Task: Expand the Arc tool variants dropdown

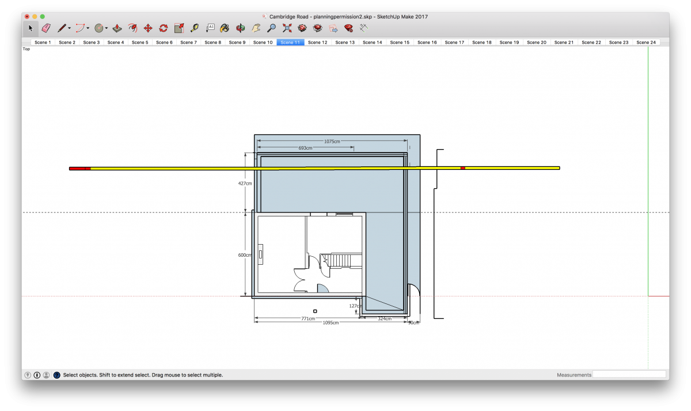Action: click(87, 27)
